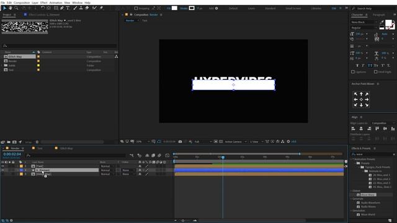397x223 pixels.
Task: Open parent None dropdown for Element layer
Action: pyautogui.click(x=128, y=170)
